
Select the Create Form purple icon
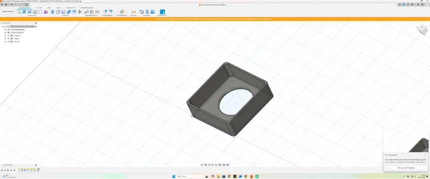[46, 12]
